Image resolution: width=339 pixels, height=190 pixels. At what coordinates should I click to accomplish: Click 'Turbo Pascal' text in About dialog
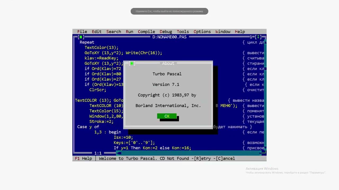click(x=167, y=74)
